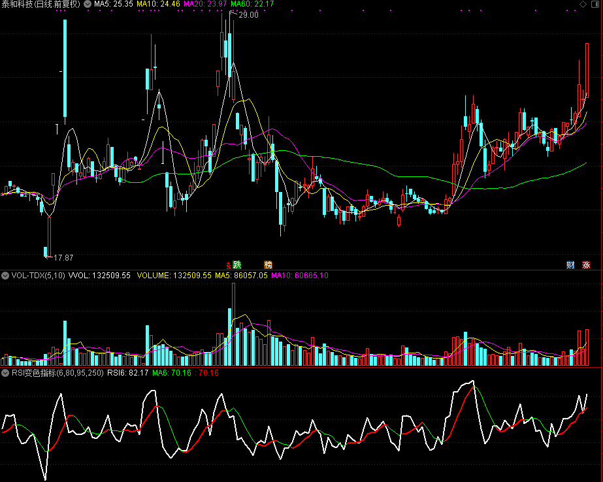This screenshot has width=603, height=482.
Task: Open the red 涨 event marker
Action: [586, 265]
